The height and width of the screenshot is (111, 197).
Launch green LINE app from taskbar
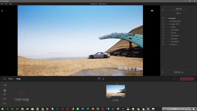pyautogui.click(x=78, y=109)
